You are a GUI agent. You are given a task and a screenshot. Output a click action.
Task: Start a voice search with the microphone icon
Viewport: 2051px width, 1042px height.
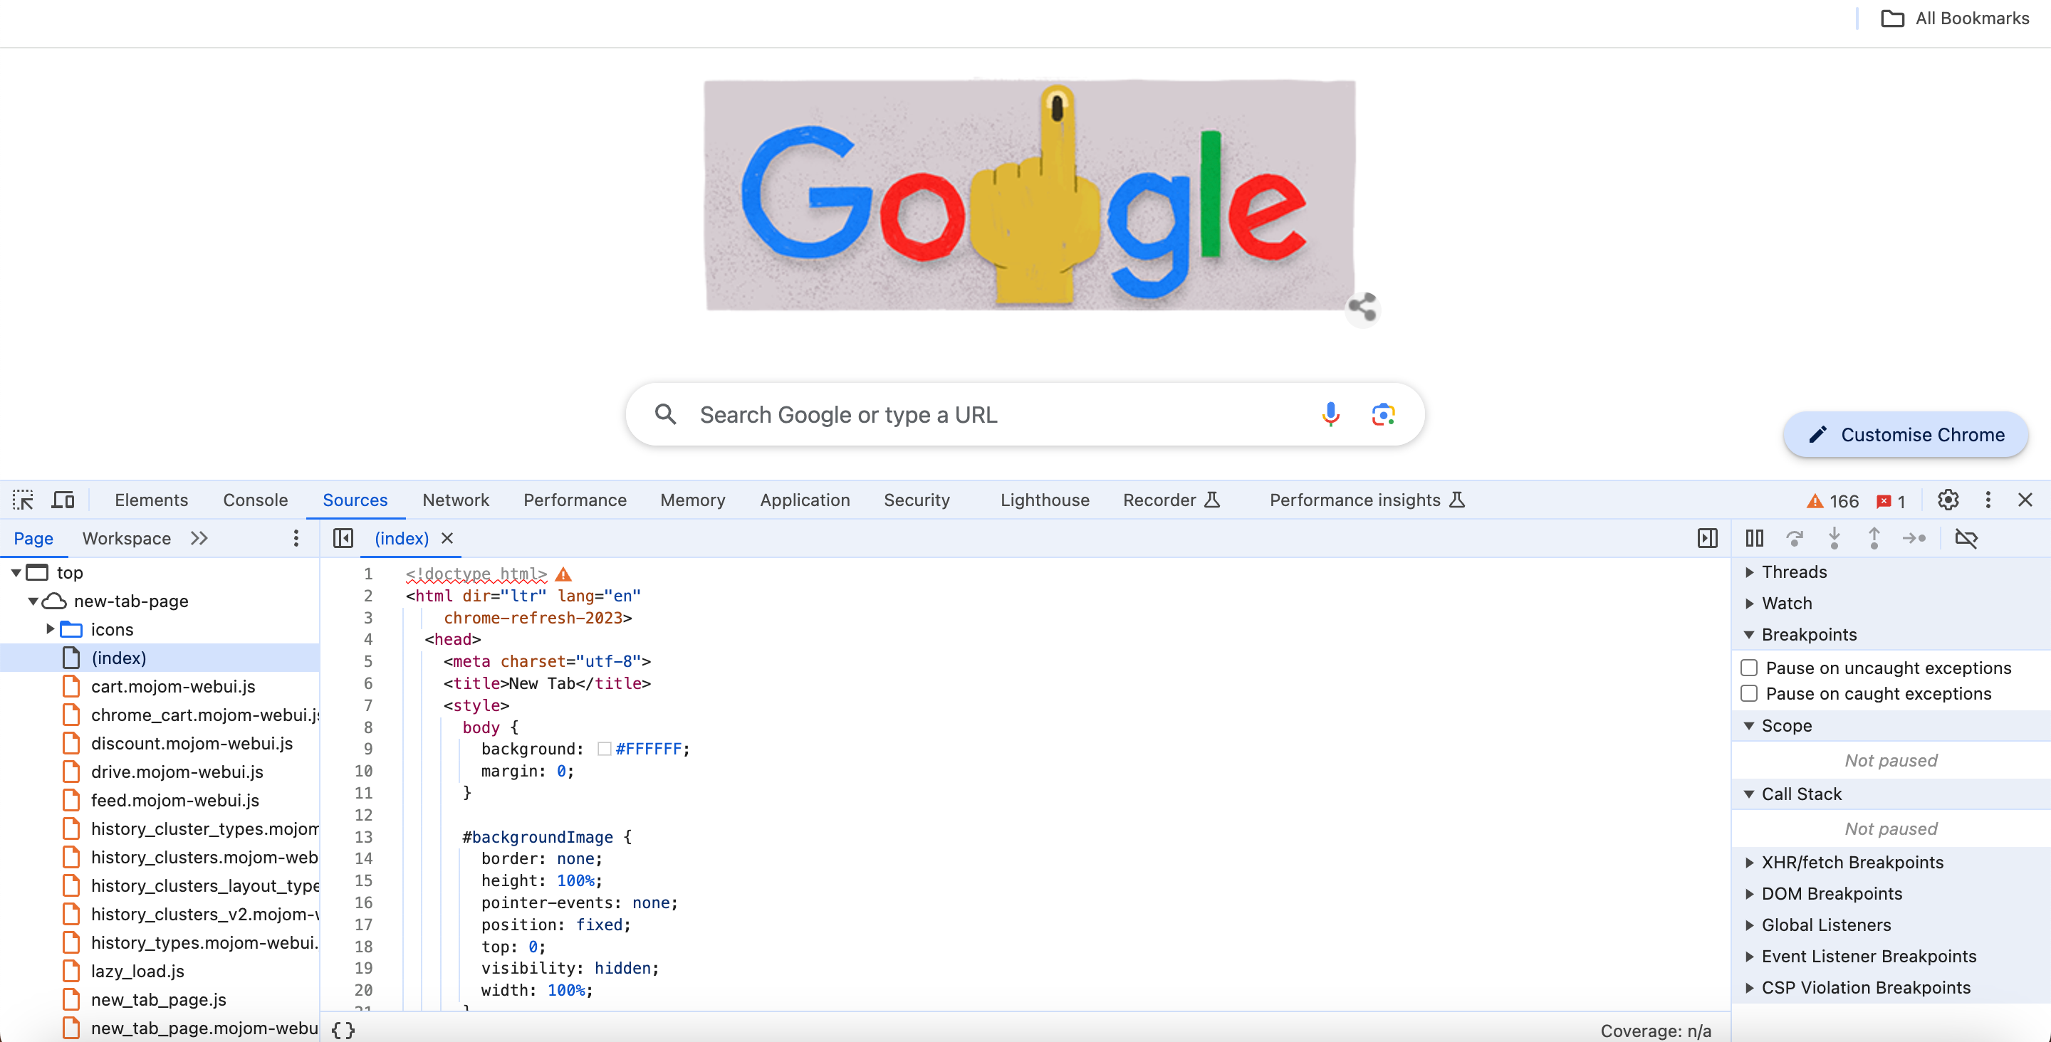pyautogui.click(x=1330, y=414)
